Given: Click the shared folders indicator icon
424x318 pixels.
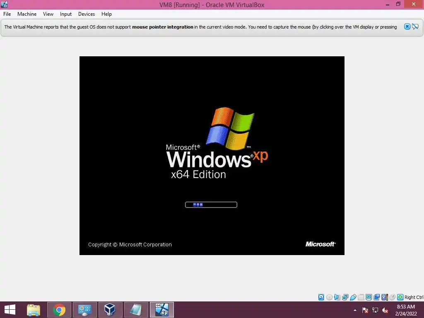Looking at the screenshot, I should pyautogui.click(x=361, y=297).
